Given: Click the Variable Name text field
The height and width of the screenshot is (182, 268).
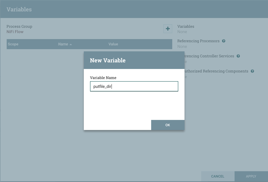Looking at the screenshot, I should click(134, 87).
